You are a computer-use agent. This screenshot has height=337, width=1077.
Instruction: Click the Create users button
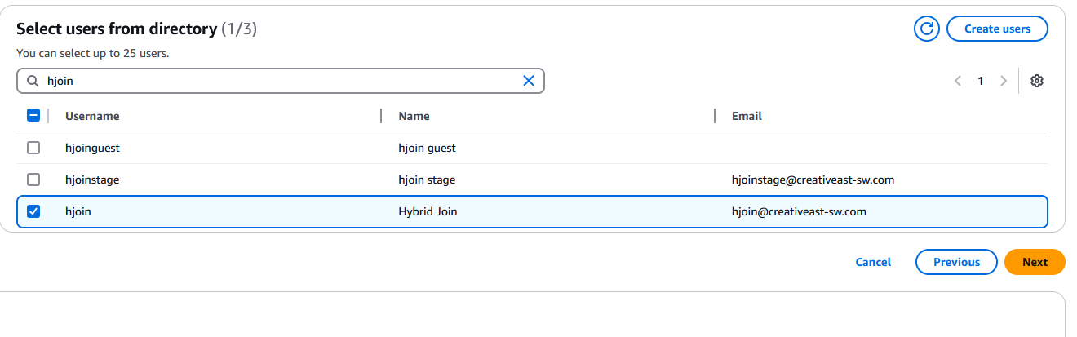(x=997, y=29)
